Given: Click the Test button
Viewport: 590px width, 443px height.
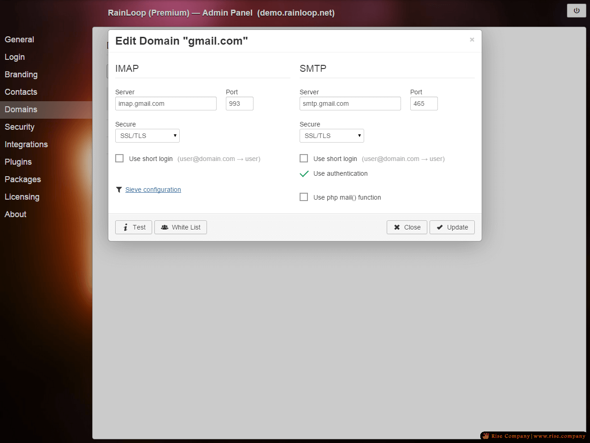Looking at the screenshot, I should pyautogui.click(x=134, y=227).
